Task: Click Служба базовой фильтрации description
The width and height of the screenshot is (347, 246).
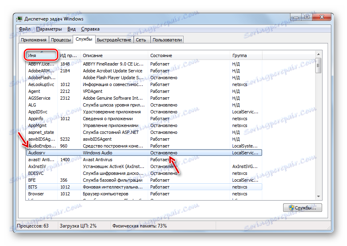Action: [112, 180]
